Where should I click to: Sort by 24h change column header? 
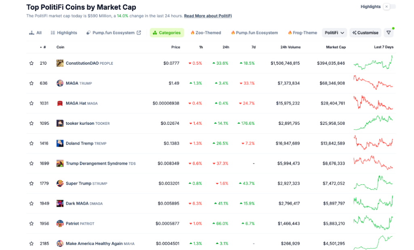226,47
